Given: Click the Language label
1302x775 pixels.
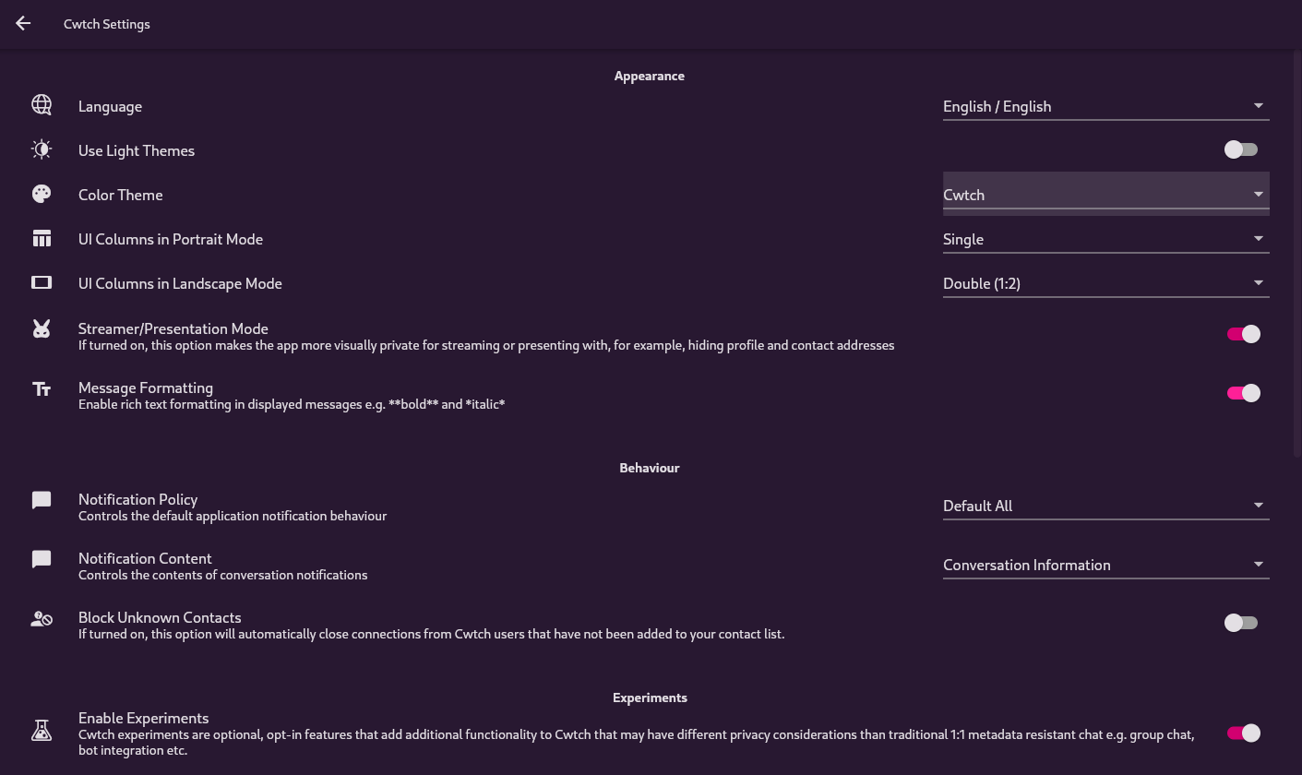Looking at the screenshot, I should [x=110, y=106].
